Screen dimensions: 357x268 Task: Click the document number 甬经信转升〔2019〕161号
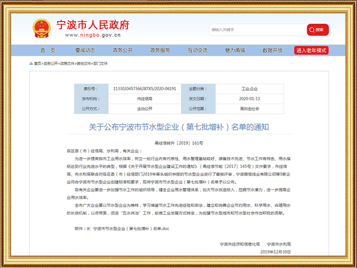[x=179, y=143]
